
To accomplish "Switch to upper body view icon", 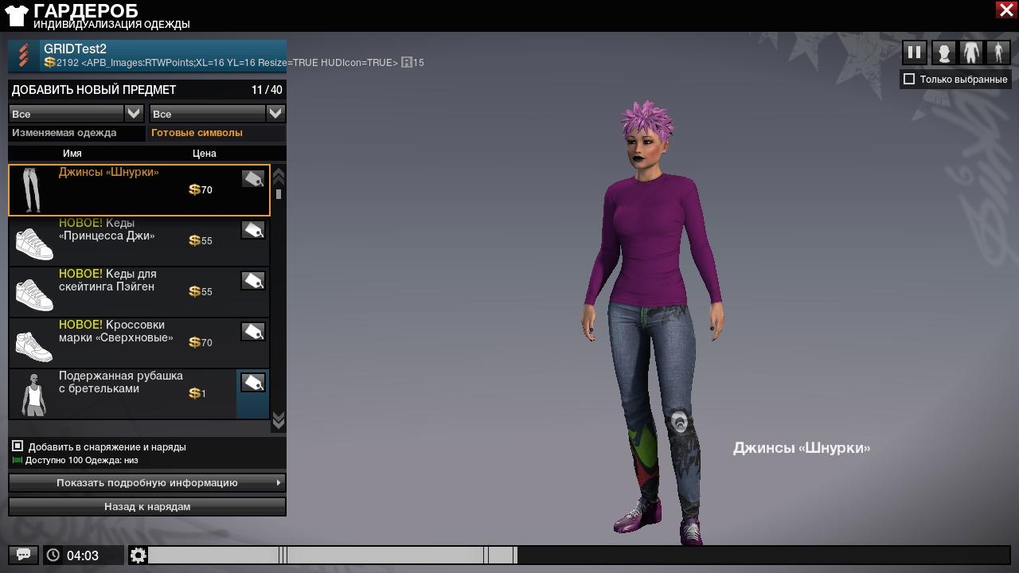I will click(970, 53).
